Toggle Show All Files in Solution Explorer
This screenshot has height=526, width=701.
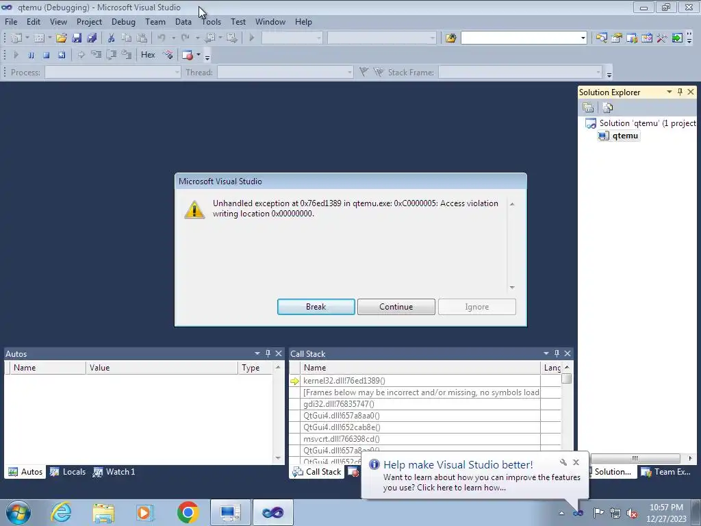[x=608, y=108]
